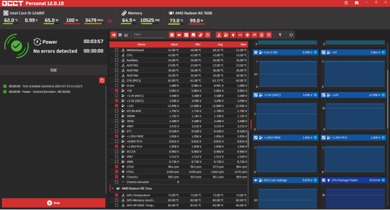Uncheck the CPU1 fan row checkbox

pos(117,172)
